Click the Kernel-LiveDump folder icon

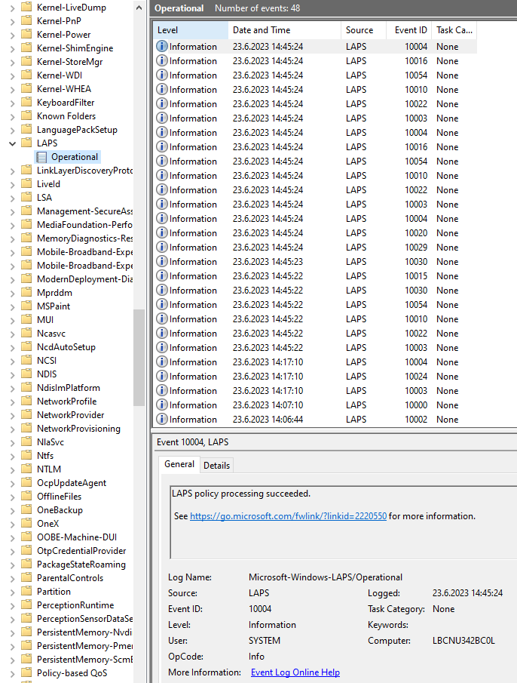click(x=26, y=7)
